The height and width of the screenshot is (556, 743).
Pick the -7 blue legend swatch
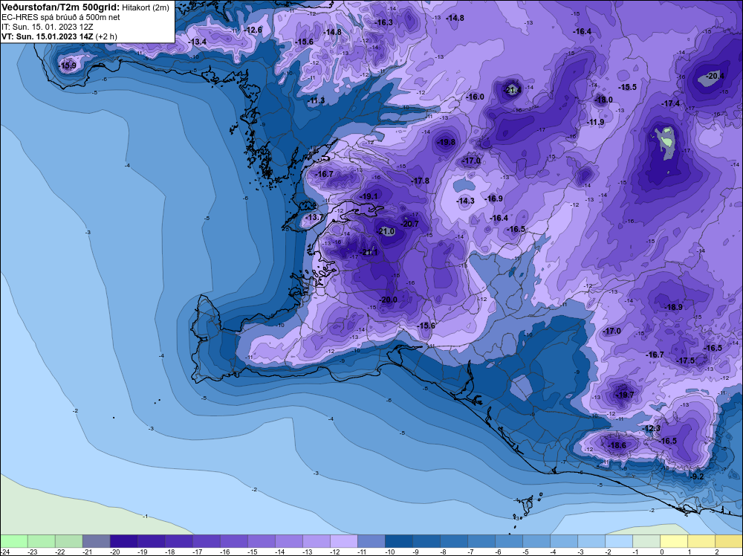click(481, 541)
